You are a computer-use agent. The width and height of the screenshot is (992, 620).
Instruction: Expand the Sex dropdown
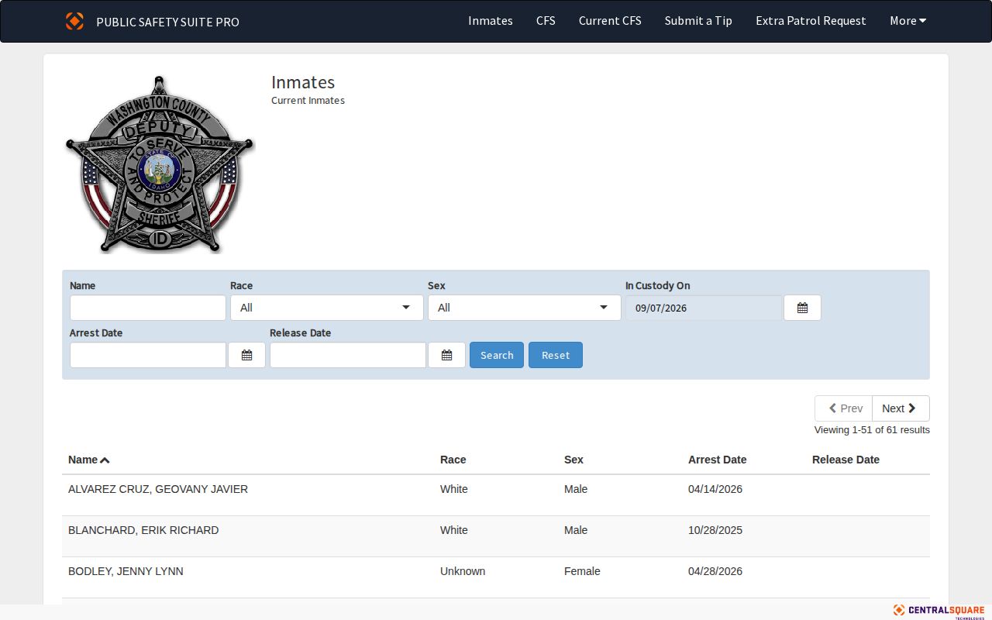pyautogui.click(x=525, y=308)
